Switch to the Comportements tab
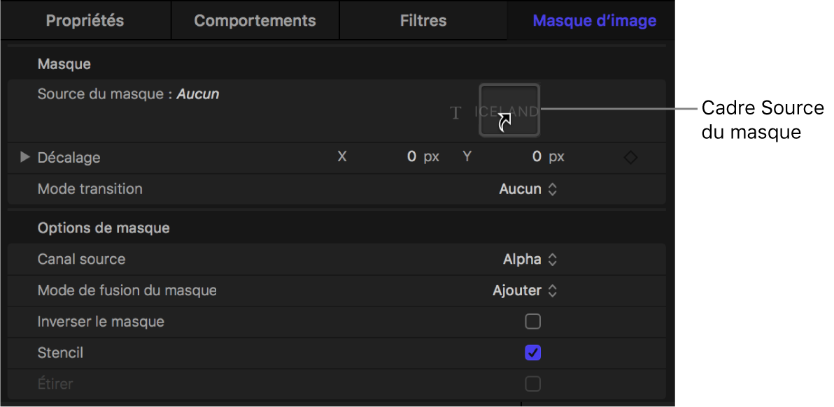Viewport: 834px width, 407px height. pos(255,20)
